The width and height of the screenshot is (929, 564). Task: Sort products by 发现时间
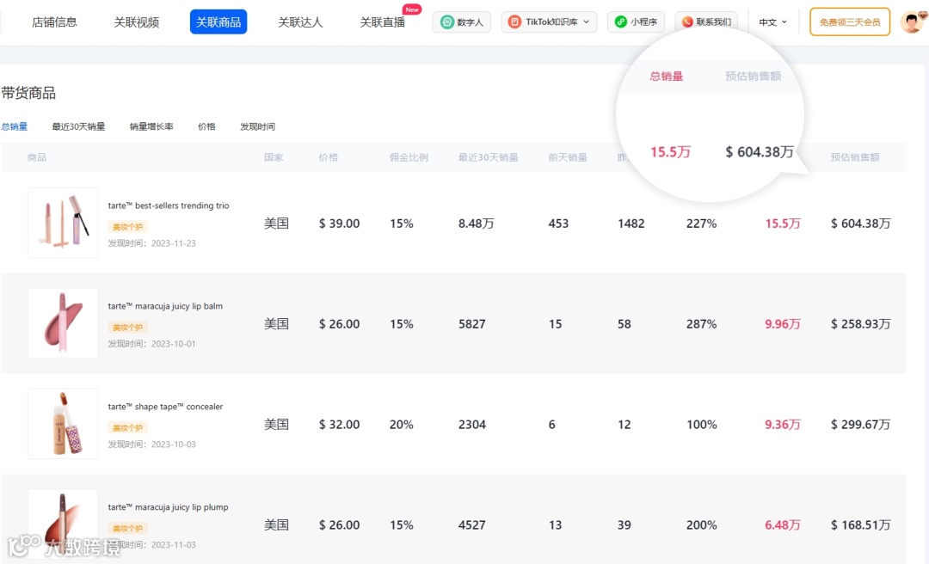pyautogui.click(x=257, y=126)
